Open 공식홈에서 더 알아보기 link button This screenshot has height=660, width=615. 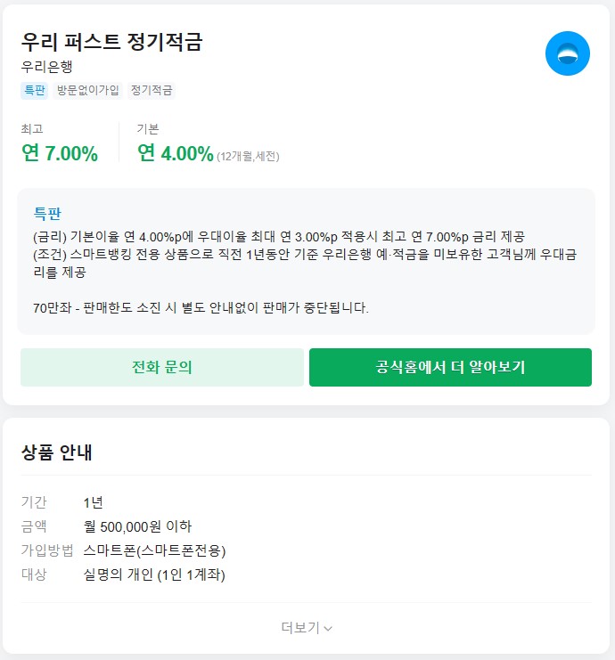click(x=450, y=367)
